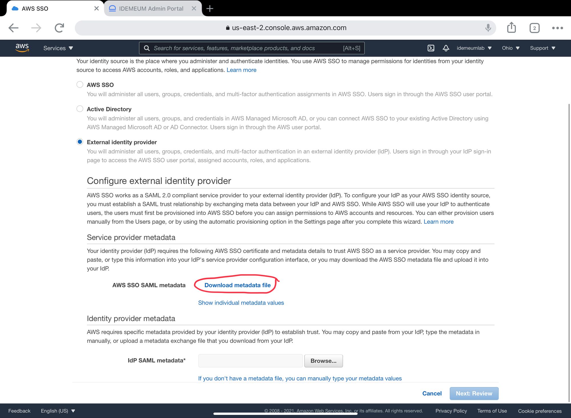Open the Ohio region dropdown

tap(511, 48)
